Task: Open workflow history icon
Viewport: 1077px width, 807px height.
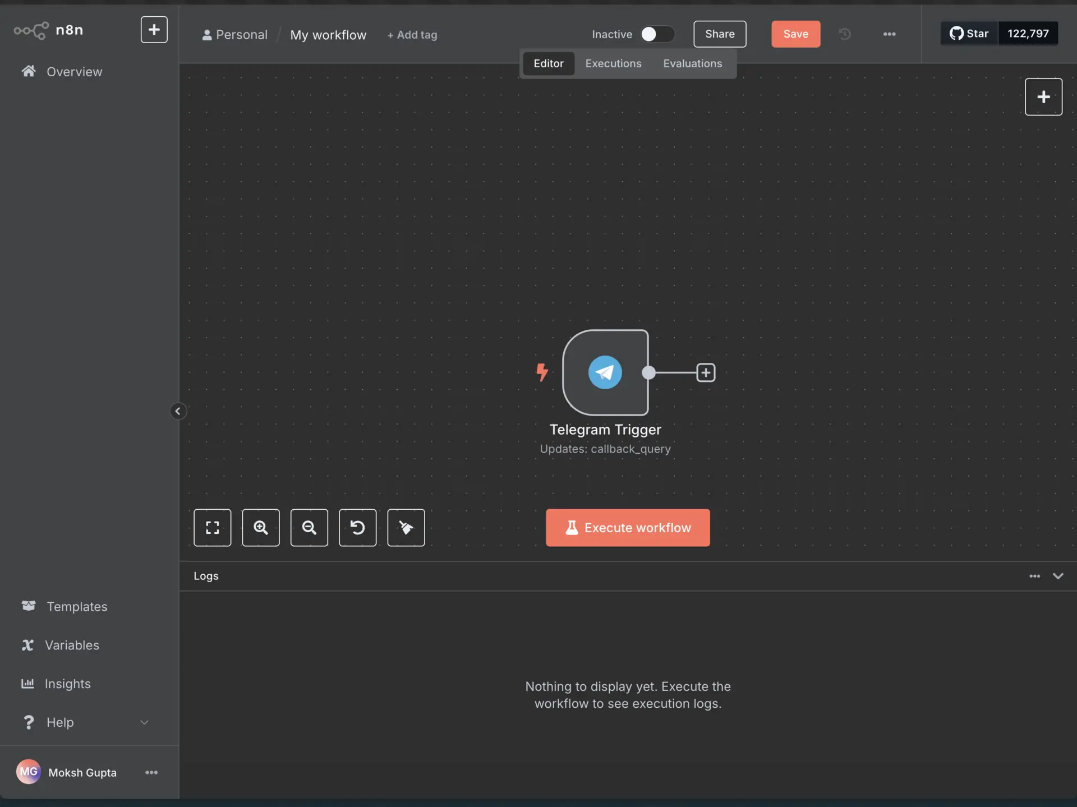Action: pyautogui.click(x=845, y=34)
